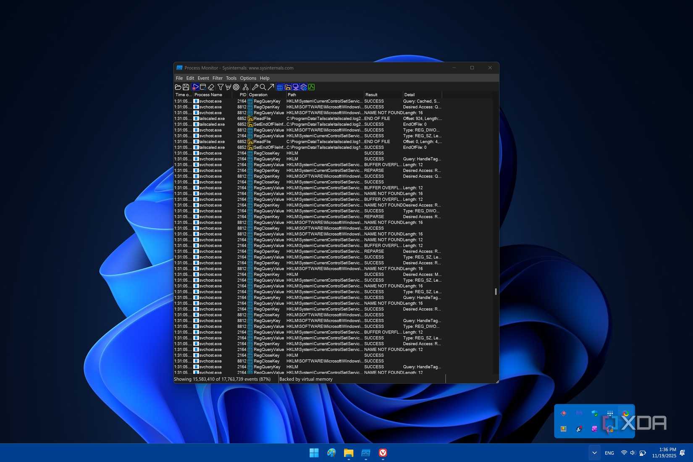This screenshot has height=462, width=693.
Task: Toggle the Capture Events button
Action: [x=195, y=87]
